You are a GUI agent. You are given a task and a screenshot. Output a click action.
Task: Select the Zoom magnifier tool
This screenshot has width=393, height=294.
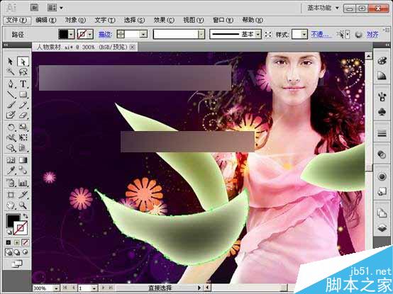(x=23, y=205)
